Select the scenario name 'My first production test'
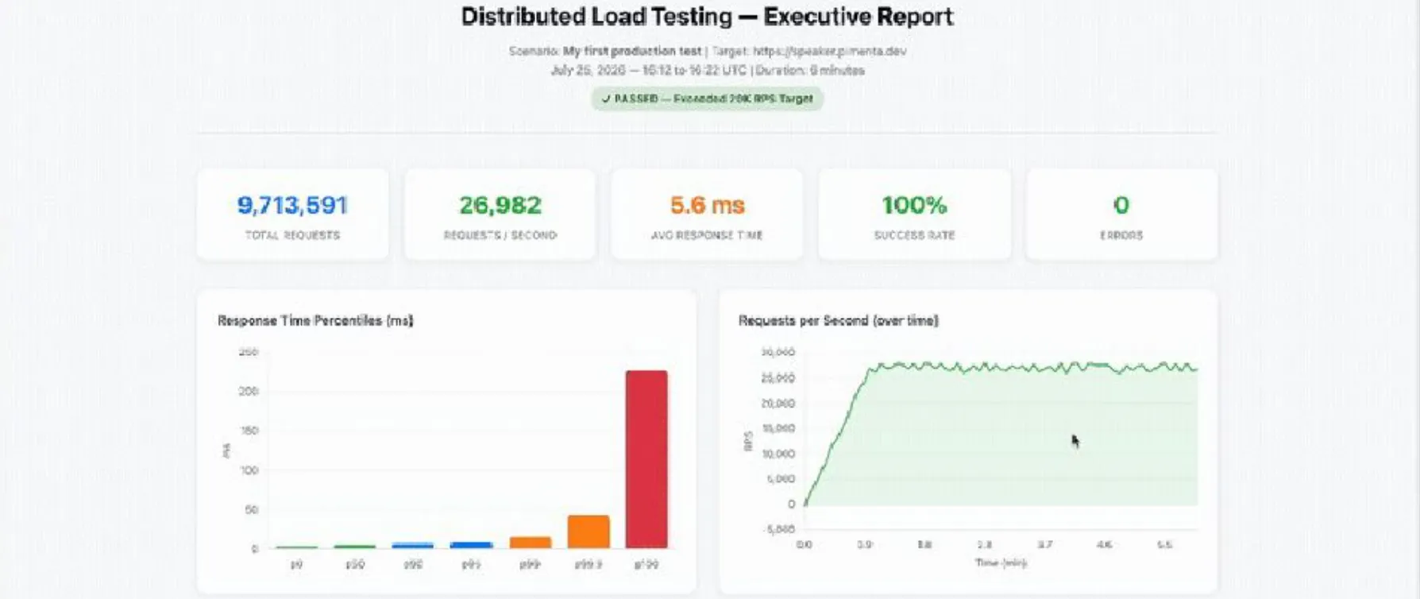 coord(632,51)
